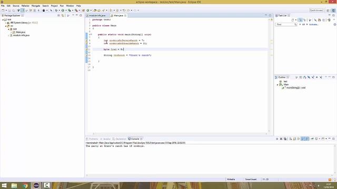The image size is (337, 189).
Task: Toggle Scroll Lock in Console
Action: [x=294, y=139]
